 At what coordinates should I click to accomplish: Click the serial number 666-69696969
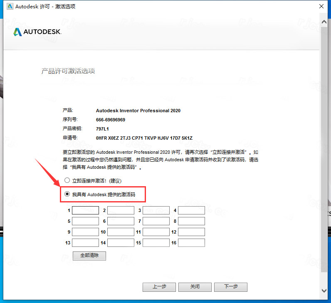pos(111,120)
